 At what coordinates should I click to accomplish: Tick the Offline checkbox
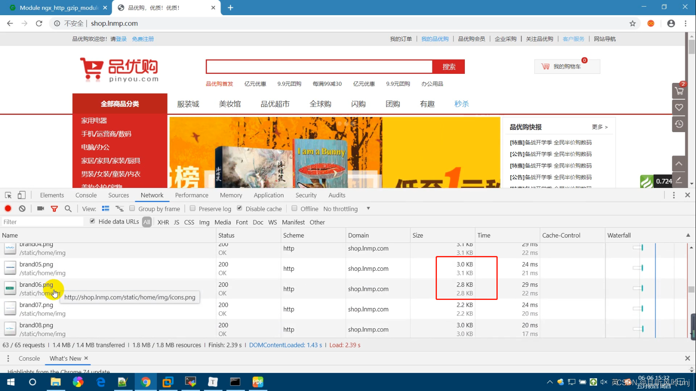tap(294, 208)
